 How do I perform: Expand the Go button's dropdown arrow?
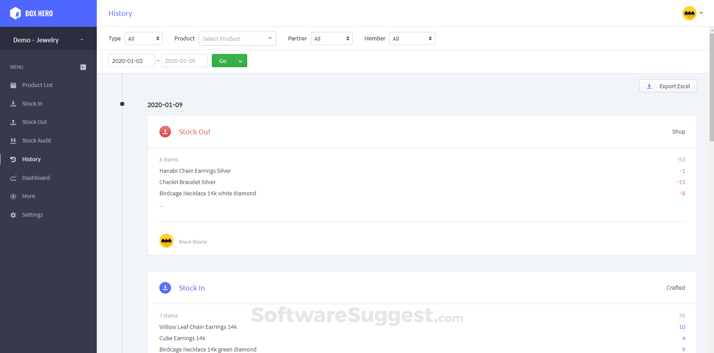[240, 61]
